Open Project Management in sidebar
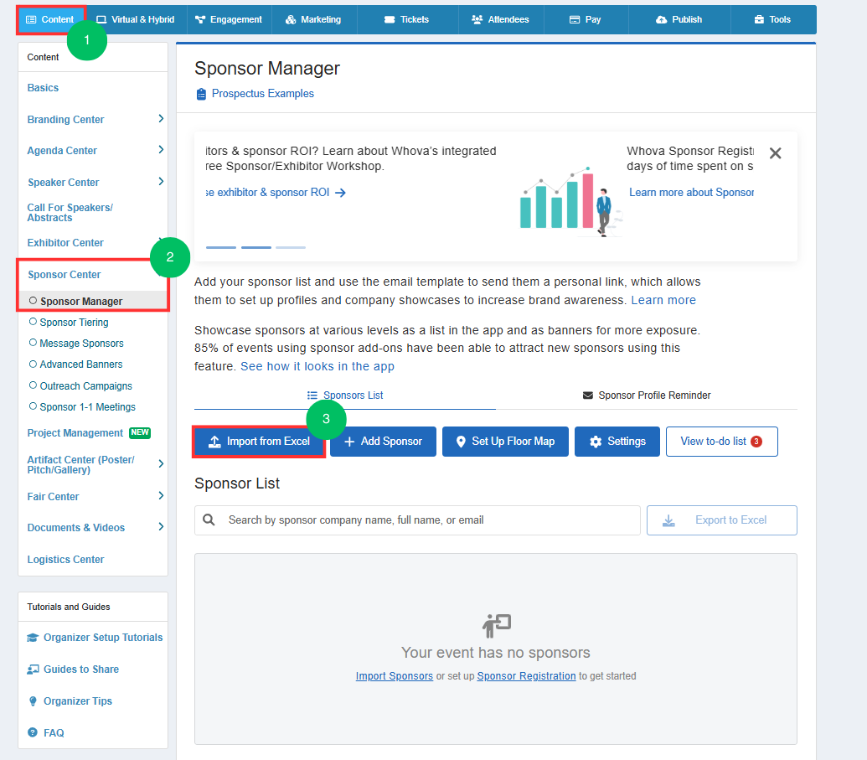The width and height of the screenshot is (867, 760). tap(75, 433)
